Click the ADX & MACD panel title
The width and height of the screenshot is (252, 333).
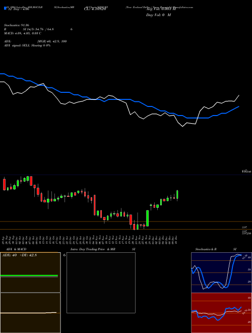16,249
